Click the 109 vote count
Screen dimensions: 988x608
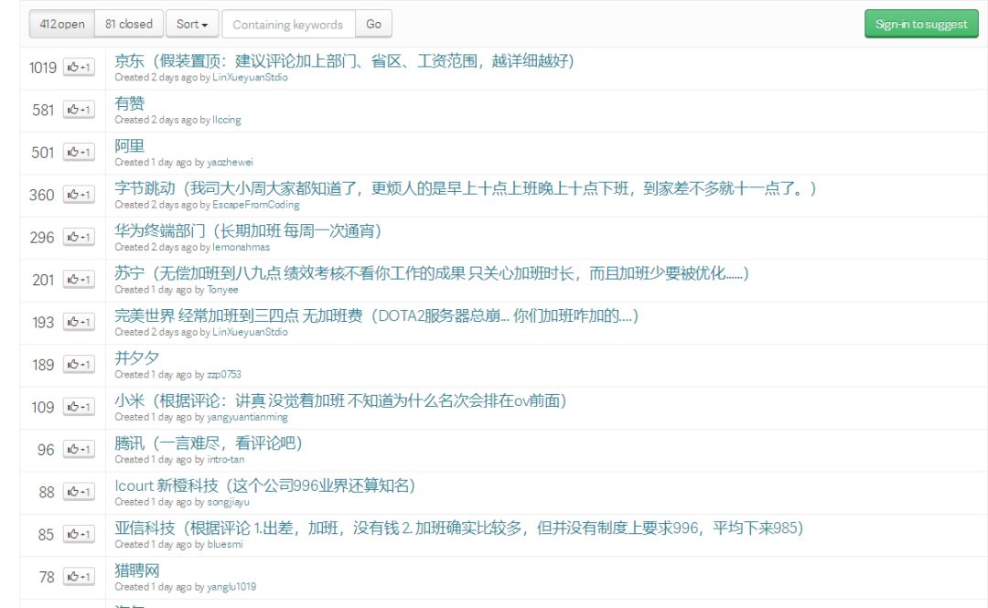click(x=43, y=408)
